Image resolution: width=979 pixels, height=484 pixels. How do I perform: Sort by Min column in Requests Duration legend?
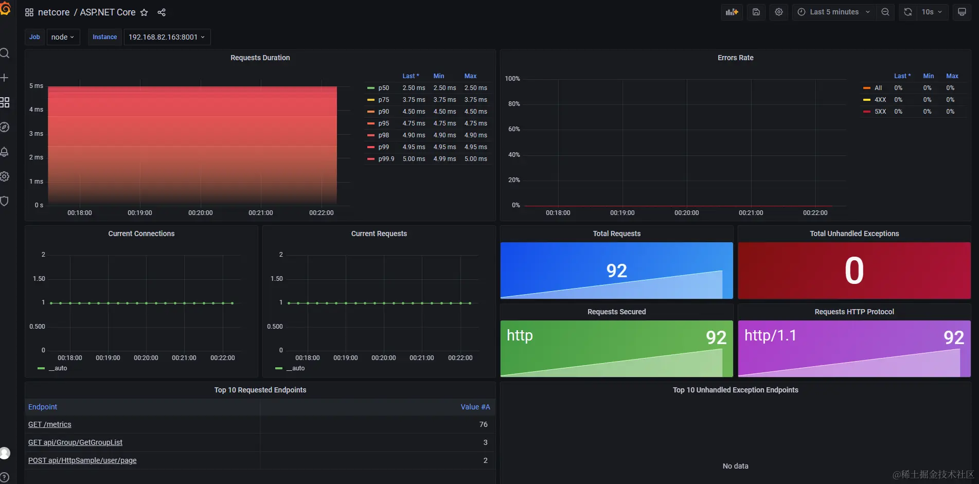[x=439, y=76]
